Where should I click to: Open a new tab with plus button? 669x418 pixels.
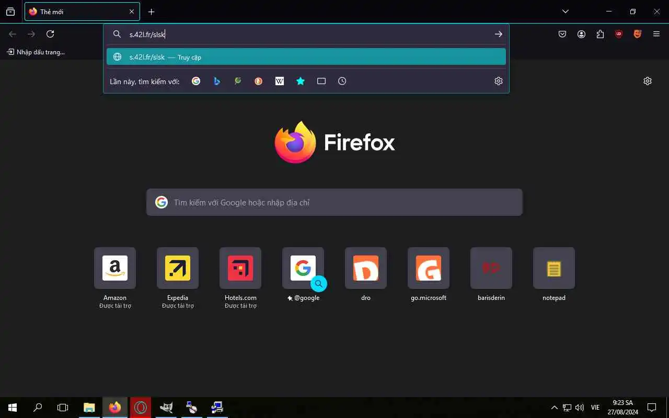(151, 11)
